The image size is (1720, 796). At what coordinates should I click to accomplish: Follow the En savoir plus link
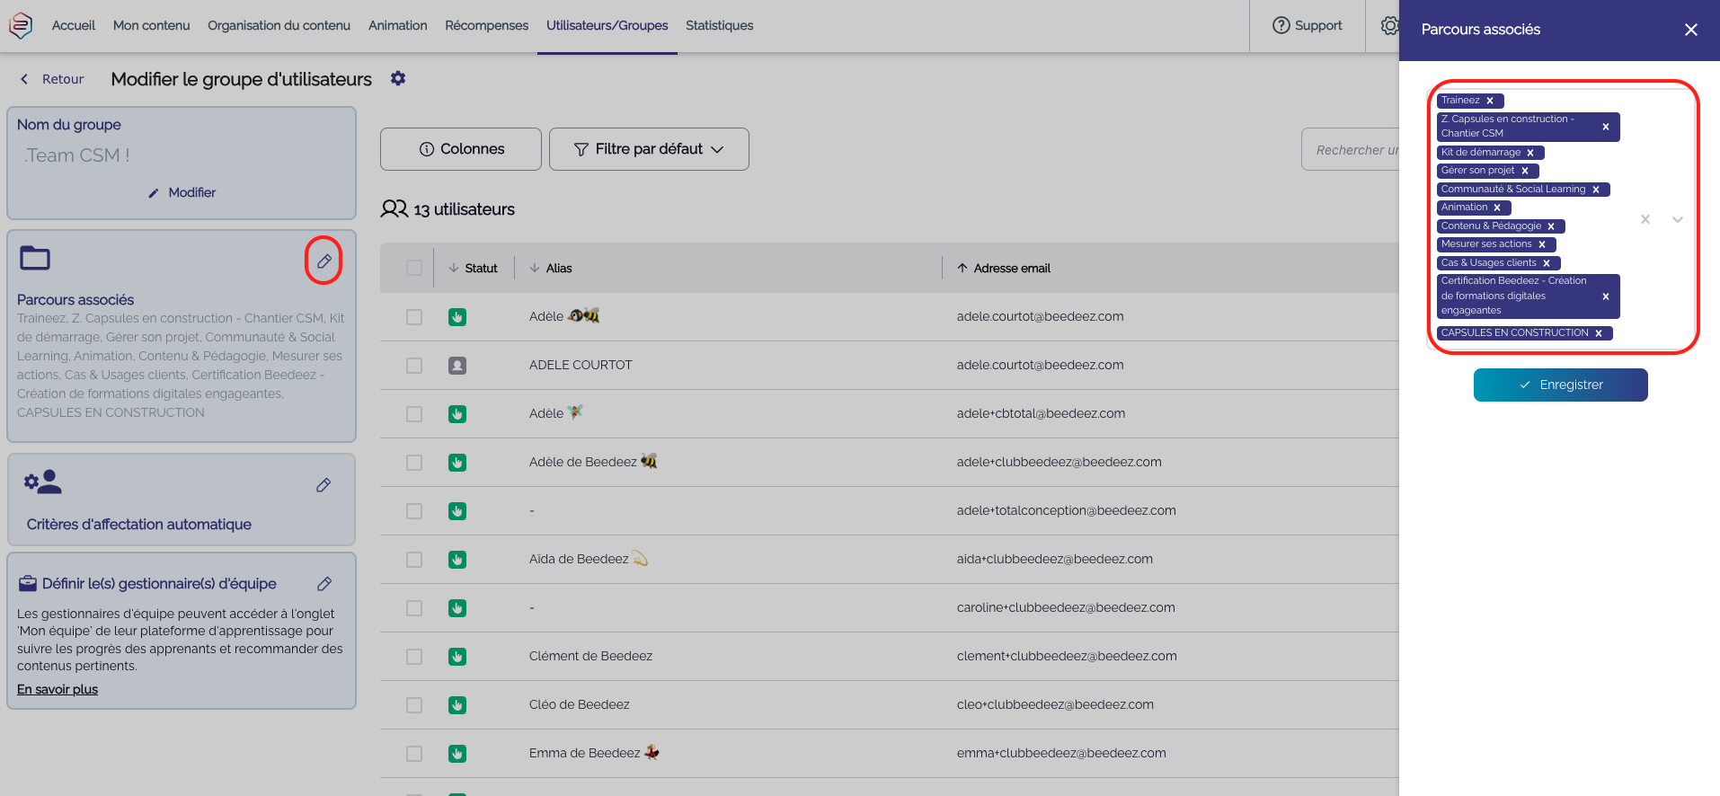(x=58, y=689)
